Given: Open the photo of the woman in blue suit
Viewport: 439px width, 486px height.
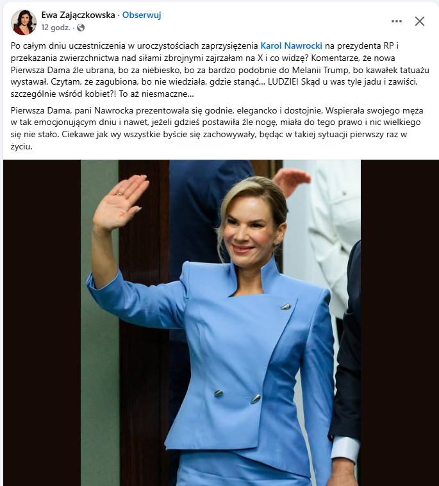Looking at the screenshot, I should pyautogui.click(x=220, y=323).
